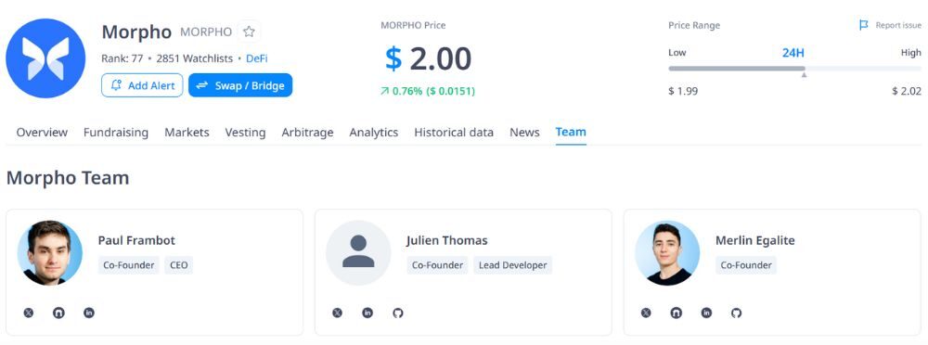Click Julien Thomas's placeholder avatar

click(x=358, y=252)
